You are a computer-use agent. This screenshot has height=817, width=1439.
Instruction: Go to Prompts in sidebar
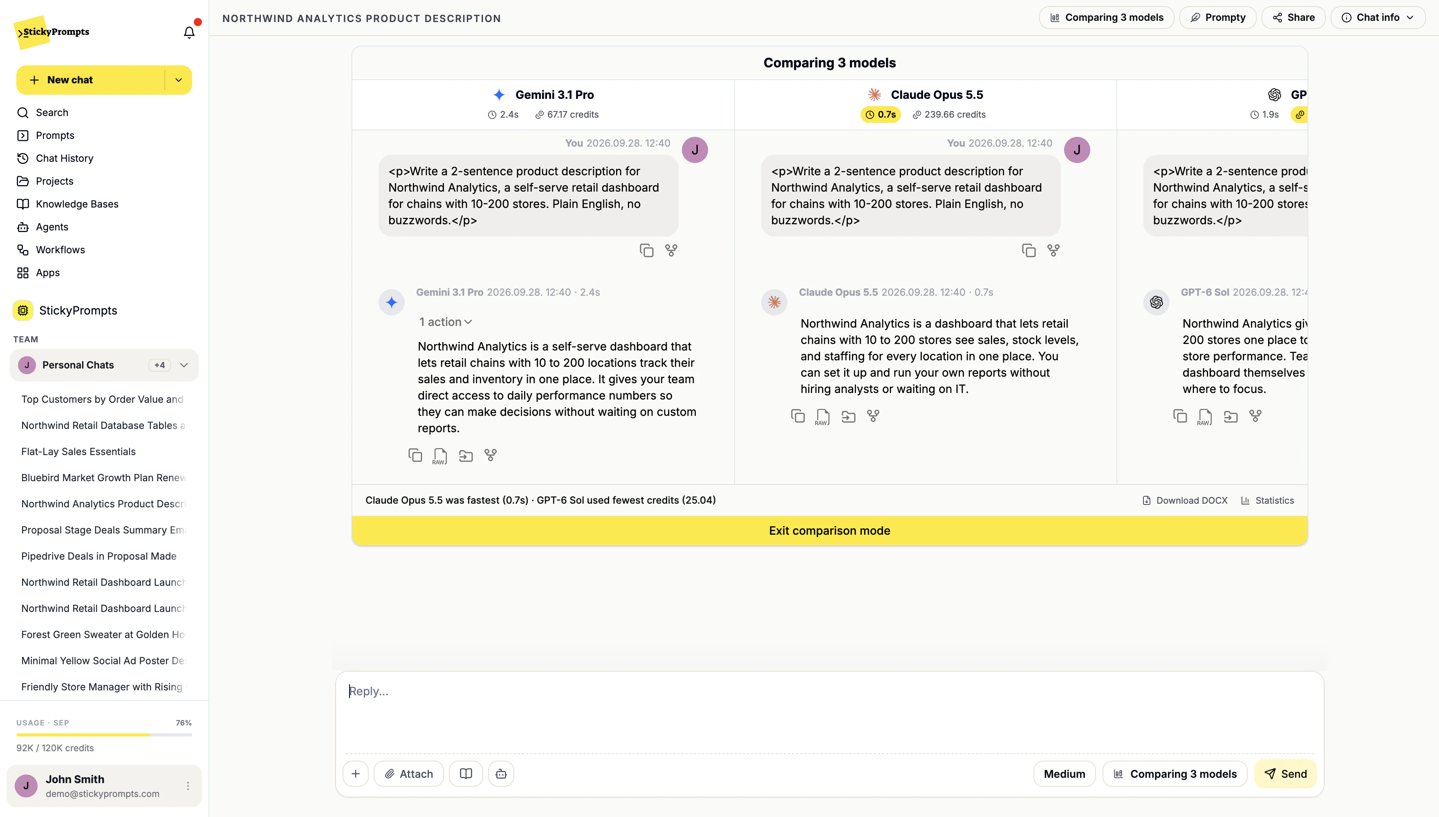pyautogui.click(x=55, y=135)
